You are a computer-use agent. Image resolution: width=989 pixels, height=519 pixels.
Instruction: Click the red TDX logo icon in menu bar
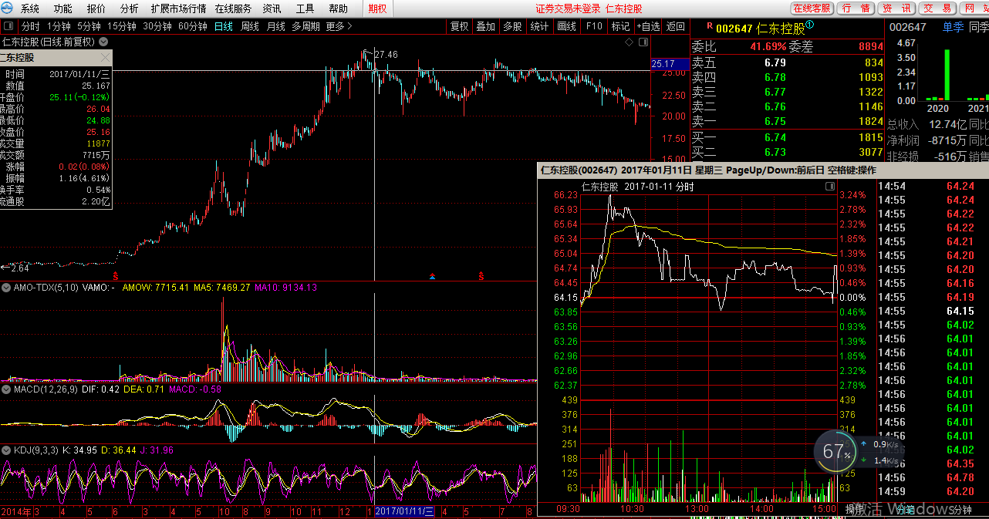7,8
